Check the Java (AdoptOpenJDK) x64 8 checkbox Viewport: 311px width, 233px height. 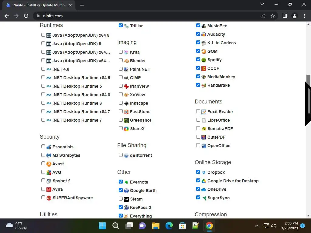[43, 35]
